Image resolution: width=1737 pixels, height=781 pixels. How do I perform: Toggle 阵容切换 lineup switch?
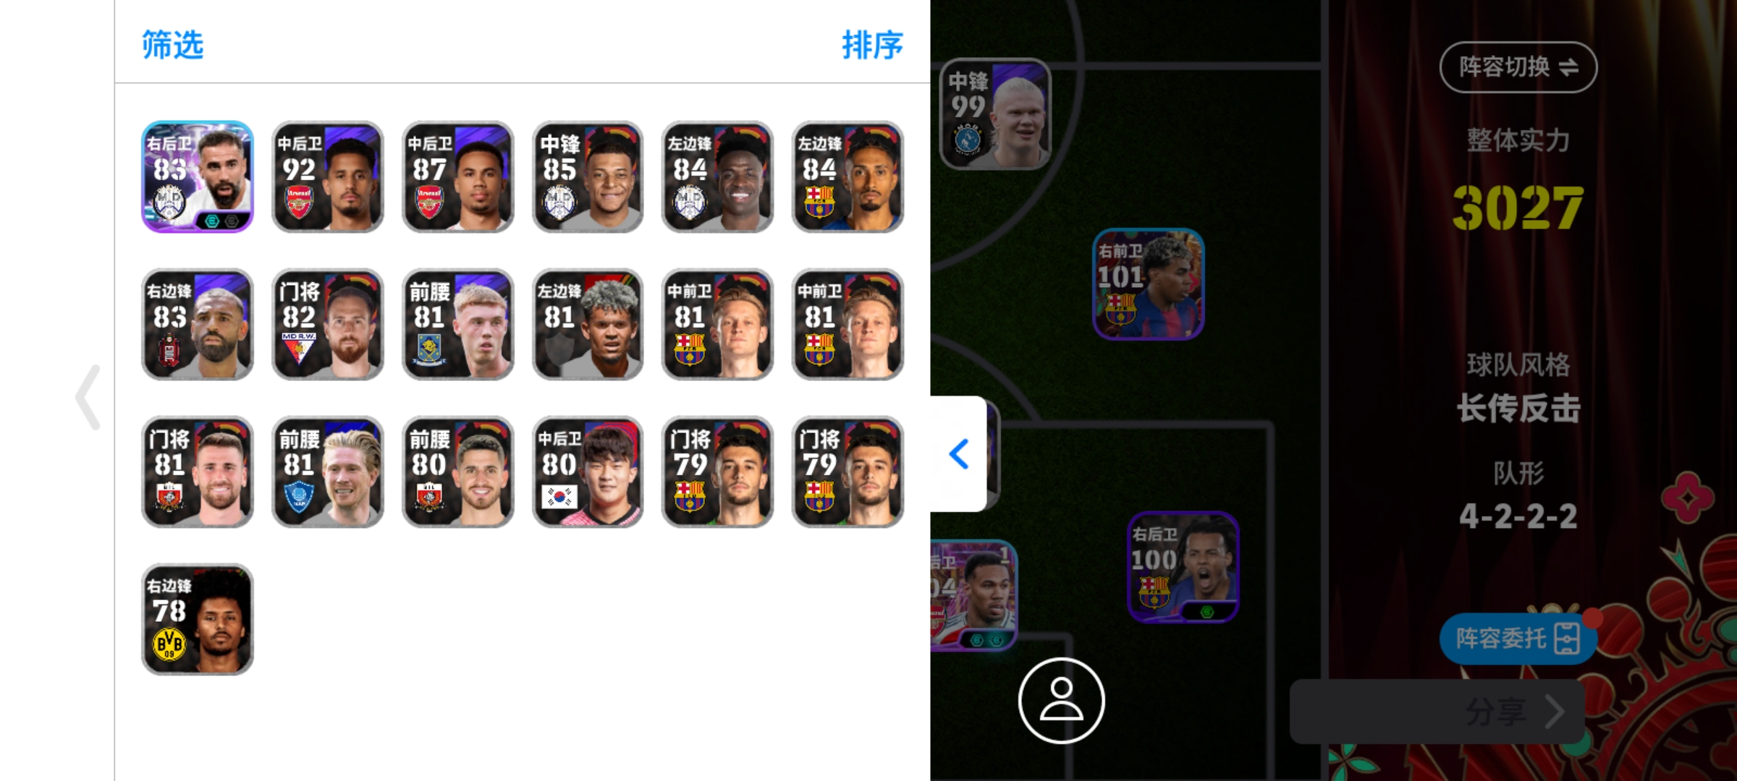(1518, 67)
